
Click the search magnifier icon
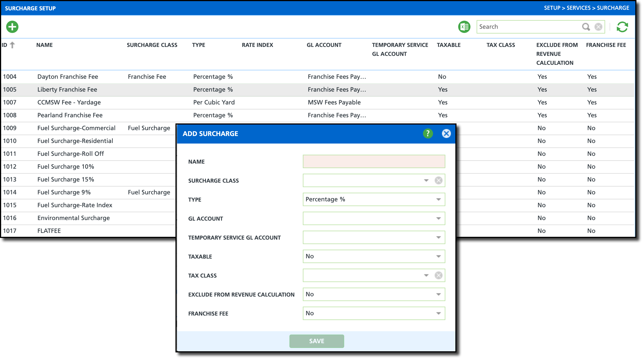[586, 27]
